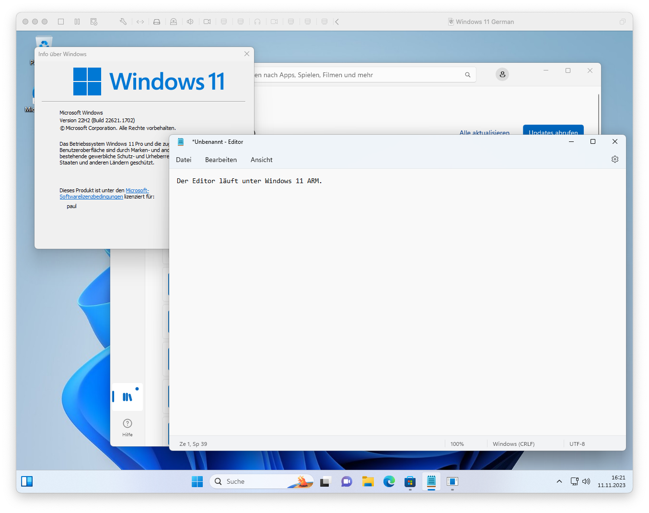
Task: Click the speaker sound icon in Parallels toolbar
Action: click(x=190, y=22)
